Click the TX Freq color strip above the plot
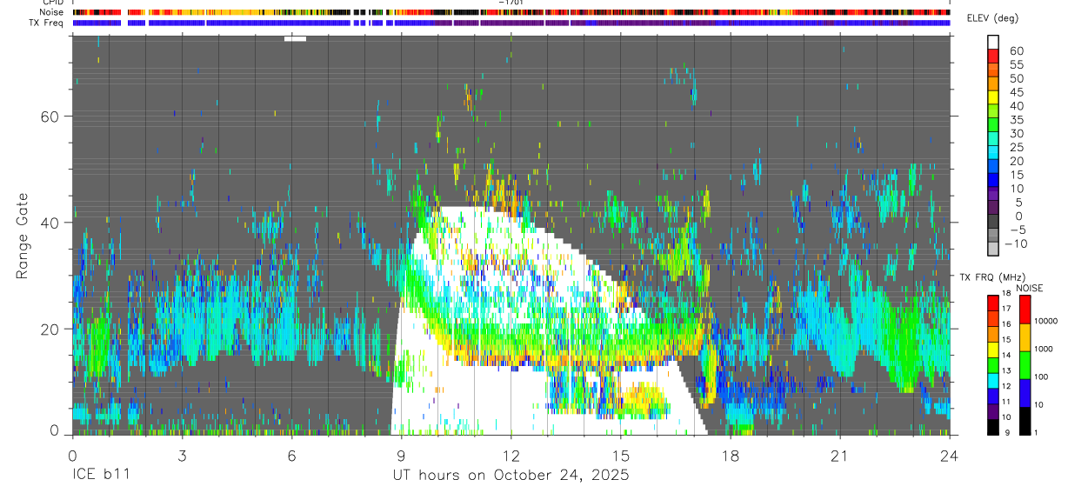 (x=511, y=23)
